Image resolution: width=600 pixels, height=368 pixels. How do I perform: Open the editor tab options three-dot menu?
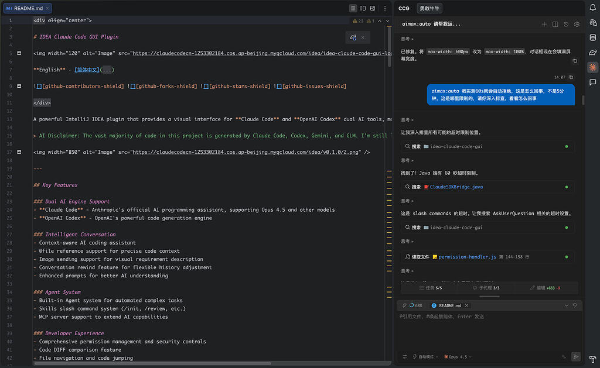point(385,8)
